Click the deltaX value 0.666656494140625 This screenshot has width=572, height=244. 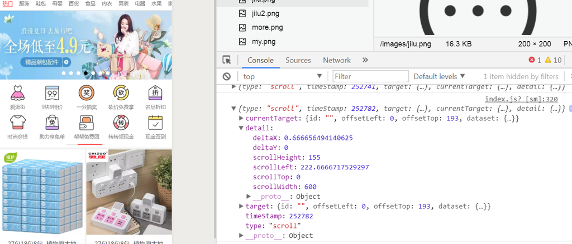point(318,138)
